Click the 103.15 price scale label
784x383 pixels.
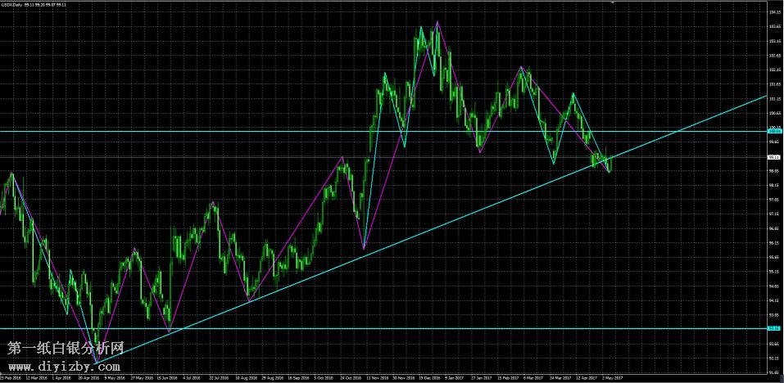pos(776,41)
